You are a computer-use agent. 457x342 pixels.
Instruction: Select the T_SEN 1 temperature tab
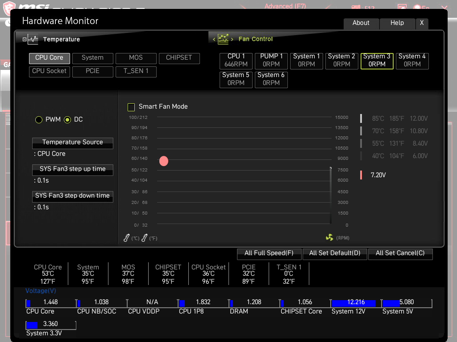tap(136, 72)
